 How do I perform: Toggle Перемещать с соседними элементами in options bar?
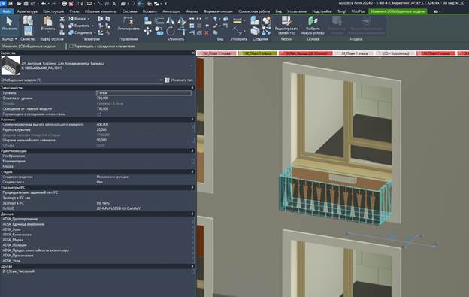[71, 47]
